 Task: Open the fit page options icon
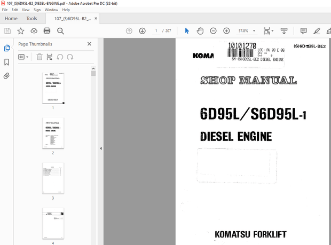click(267, 31)
